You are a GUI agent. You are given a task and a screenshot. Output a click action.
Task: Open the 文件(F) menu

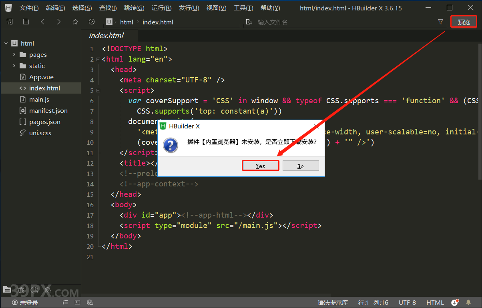29,8
